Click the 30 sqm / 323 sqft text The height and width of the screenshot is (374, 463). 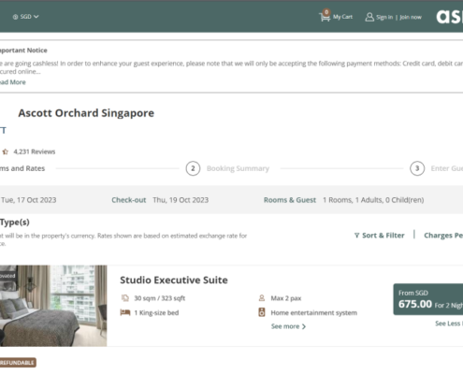click(x=160, y=298)
